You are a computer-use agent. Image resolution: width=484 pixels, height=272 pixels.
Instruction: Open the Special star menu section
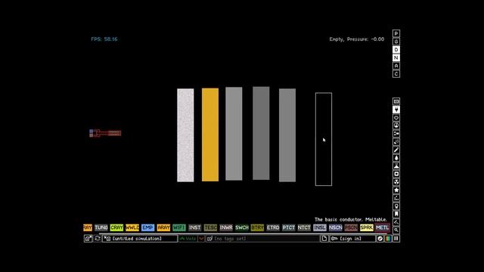(x=396, y=190)
